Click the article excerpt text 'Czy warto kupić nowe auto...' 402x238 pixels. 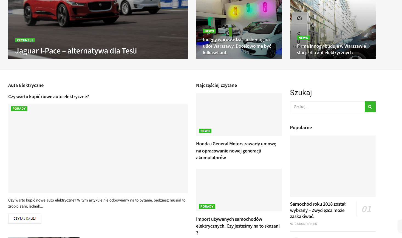[97, 203]
